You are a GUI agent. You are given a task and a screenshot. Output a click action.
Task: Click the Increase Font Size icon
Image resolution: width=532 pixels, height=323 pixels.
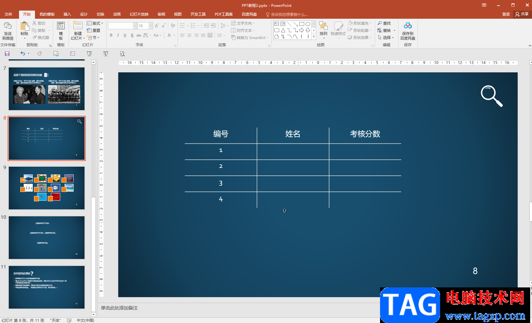[x=157, y=26]
